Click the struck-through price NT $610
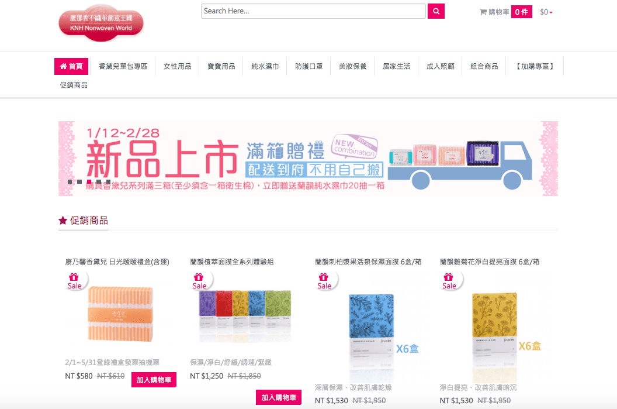Image resolution: width=617 pixels, height=409 pixels. (x=110, y=376)
